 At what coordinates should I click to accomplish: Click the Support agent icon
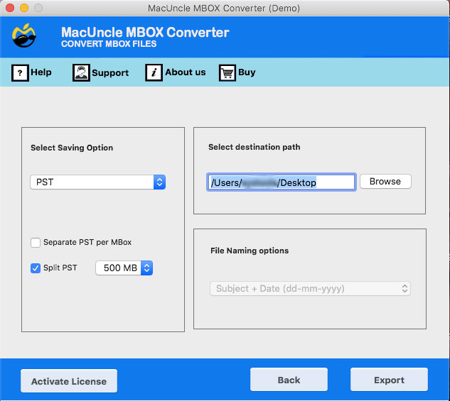81,72
